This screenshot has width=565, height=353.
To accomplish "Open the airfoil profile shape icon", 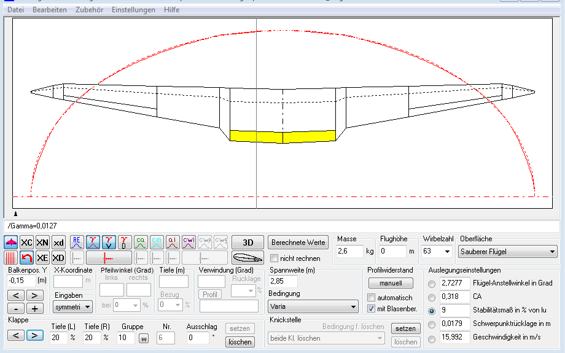I will click(x=247, y=258).
